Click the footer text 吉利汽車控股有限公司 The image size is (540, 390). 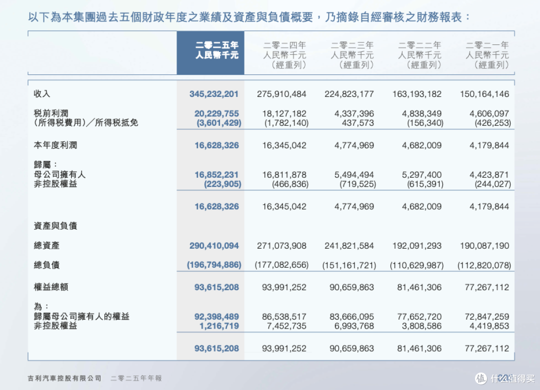tap(64, 379)
